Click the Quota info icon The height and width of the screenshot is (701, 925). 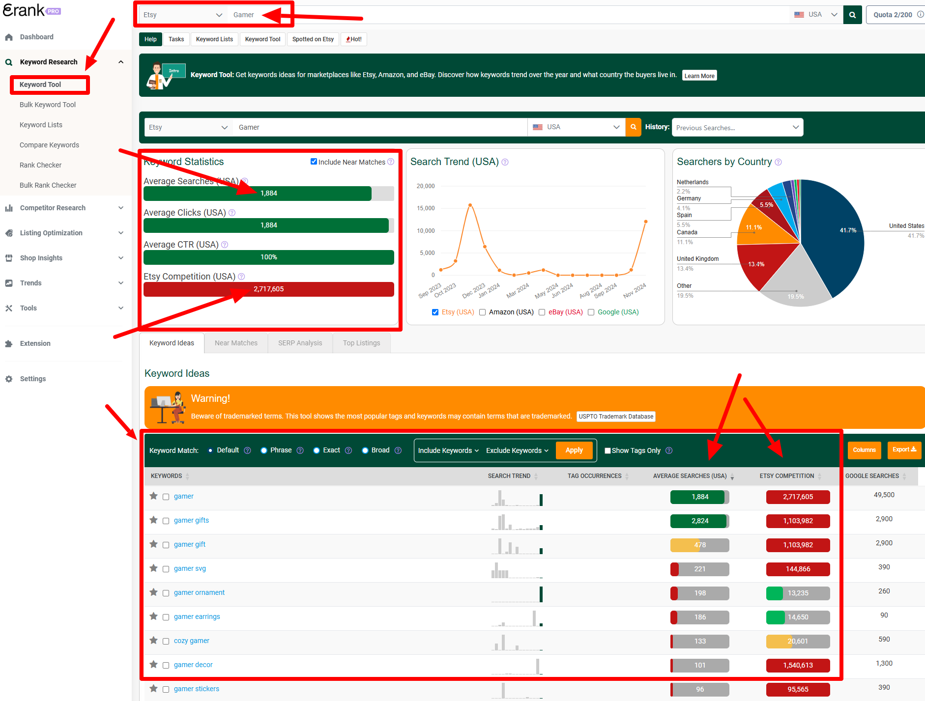click(x=921, y=14)
